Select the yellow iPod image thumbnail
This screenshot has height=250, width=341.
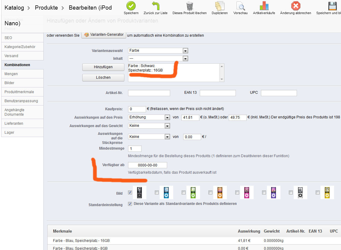327,193
